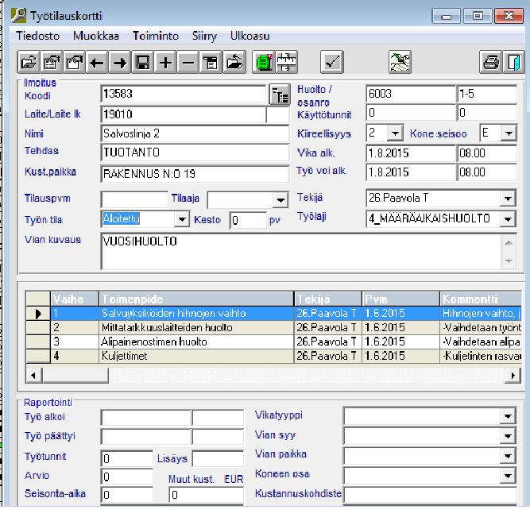Click the third toolbar icon with blank sheet
This screenshot has height=525, width=530.
tap(75, 62)
